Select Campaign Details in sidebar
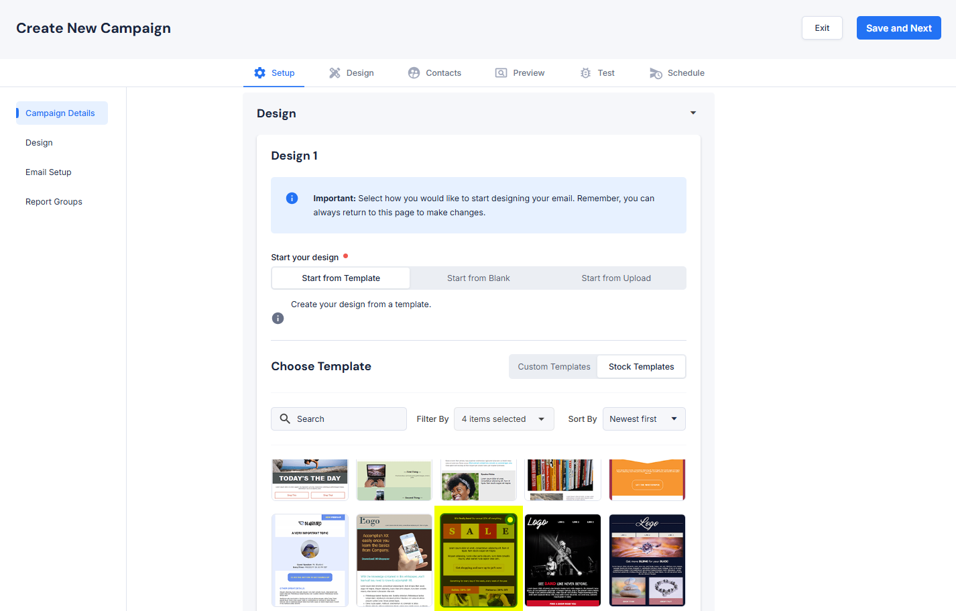 coord(62,113)
